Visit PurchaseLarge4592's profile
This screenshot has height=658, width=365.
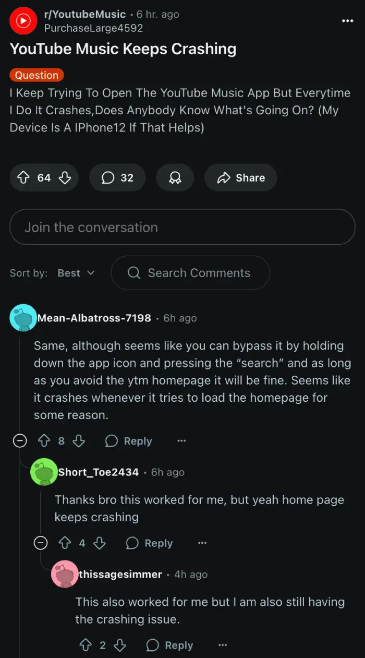point(94,28)
